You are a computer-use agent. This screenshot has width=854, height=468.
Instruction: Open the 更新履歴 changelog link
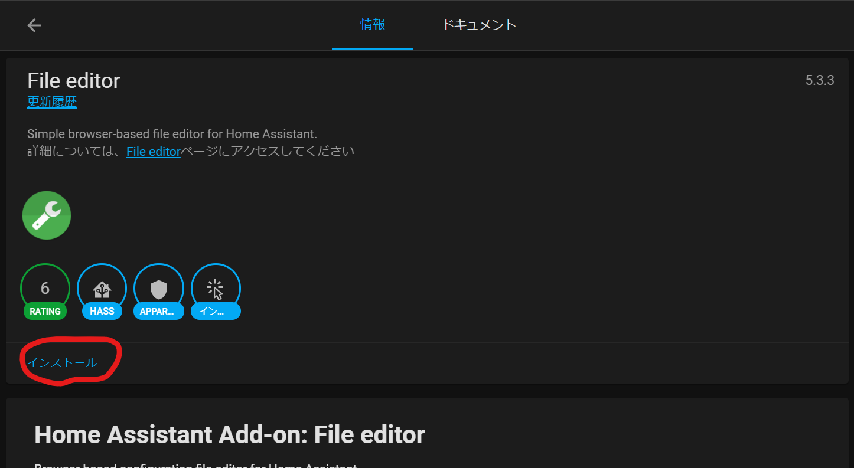pyautogui.click(x=52, y=102)
